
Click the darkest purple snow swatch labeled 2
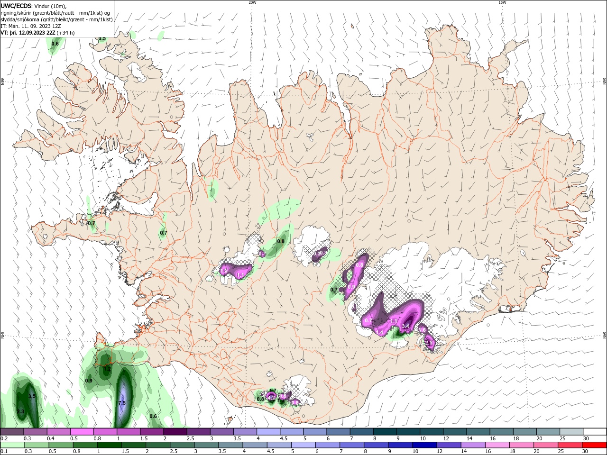175,431
